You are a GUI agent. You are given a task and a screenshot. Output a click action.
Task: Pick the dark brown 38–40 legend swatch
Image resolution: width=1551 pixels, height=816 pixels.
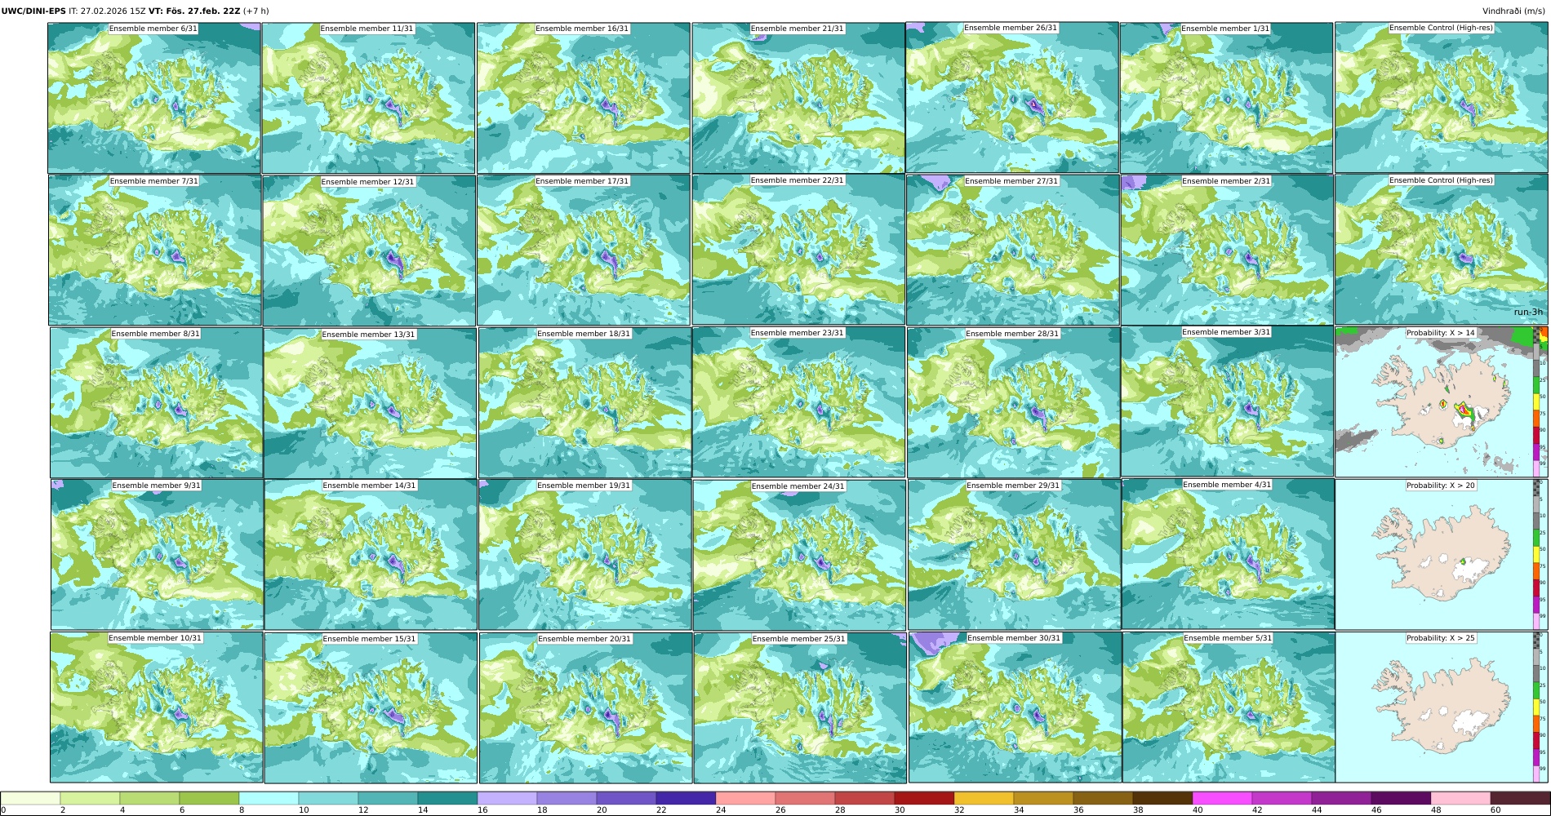[1162, 798]
